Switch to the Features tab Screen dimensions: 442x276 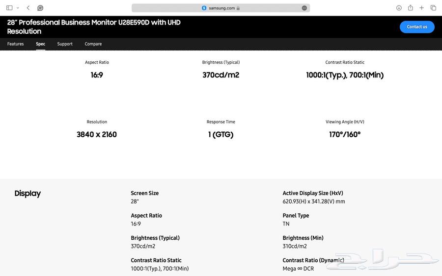16,44
